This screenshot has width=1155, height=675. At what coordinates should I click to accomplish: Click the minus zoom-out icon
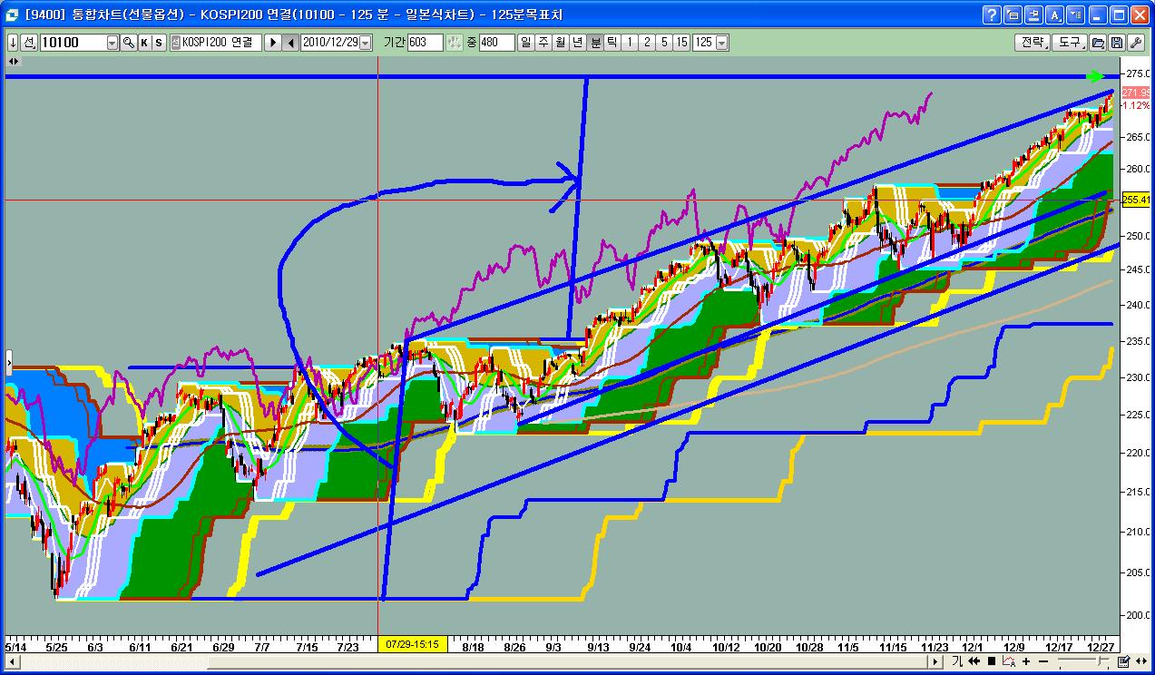pos(1044,661)
